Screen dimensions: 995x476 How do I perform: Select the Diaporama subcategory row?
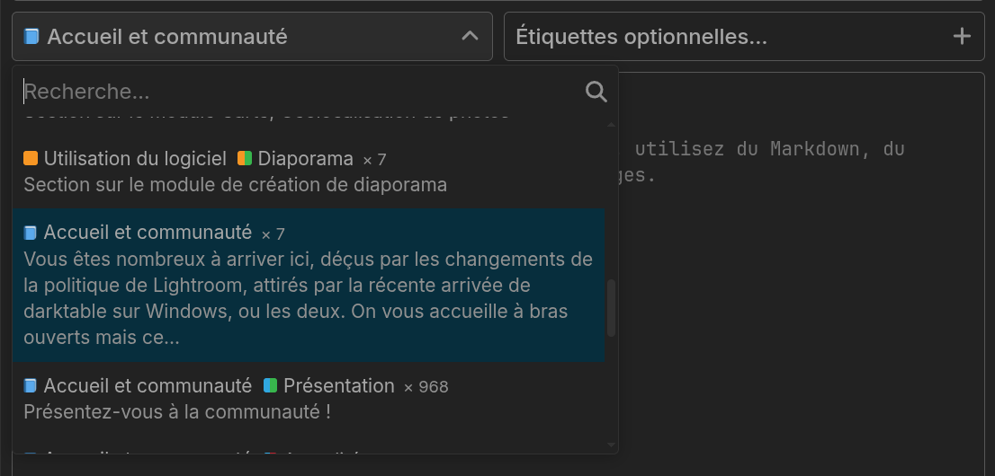[309, 172]
